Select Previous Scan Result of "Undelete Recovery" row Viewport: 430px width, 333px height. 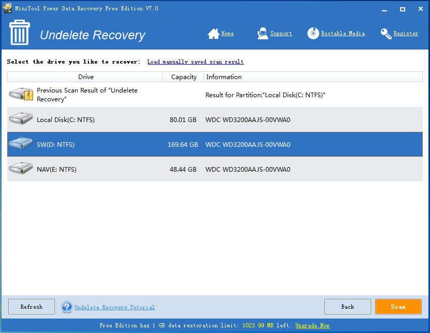click(215, 95)
